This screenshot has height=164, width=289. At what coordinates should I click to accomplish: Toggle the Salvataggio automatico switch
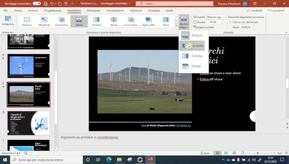pyautogui.click(x=37, y=3)
